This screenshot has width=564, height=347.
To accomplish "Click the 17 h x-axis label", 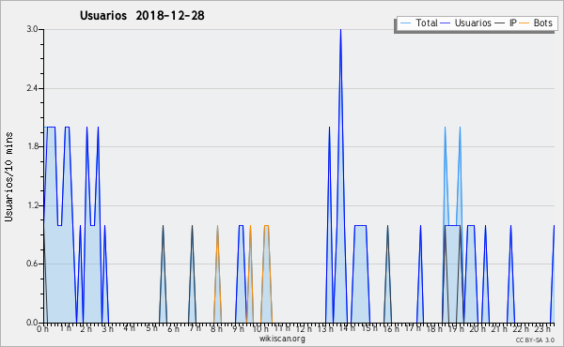I will (413, 328).
